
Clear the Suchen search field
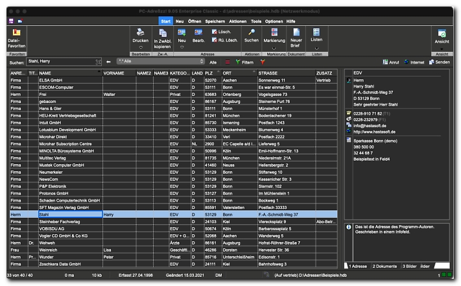click(98, 62)
